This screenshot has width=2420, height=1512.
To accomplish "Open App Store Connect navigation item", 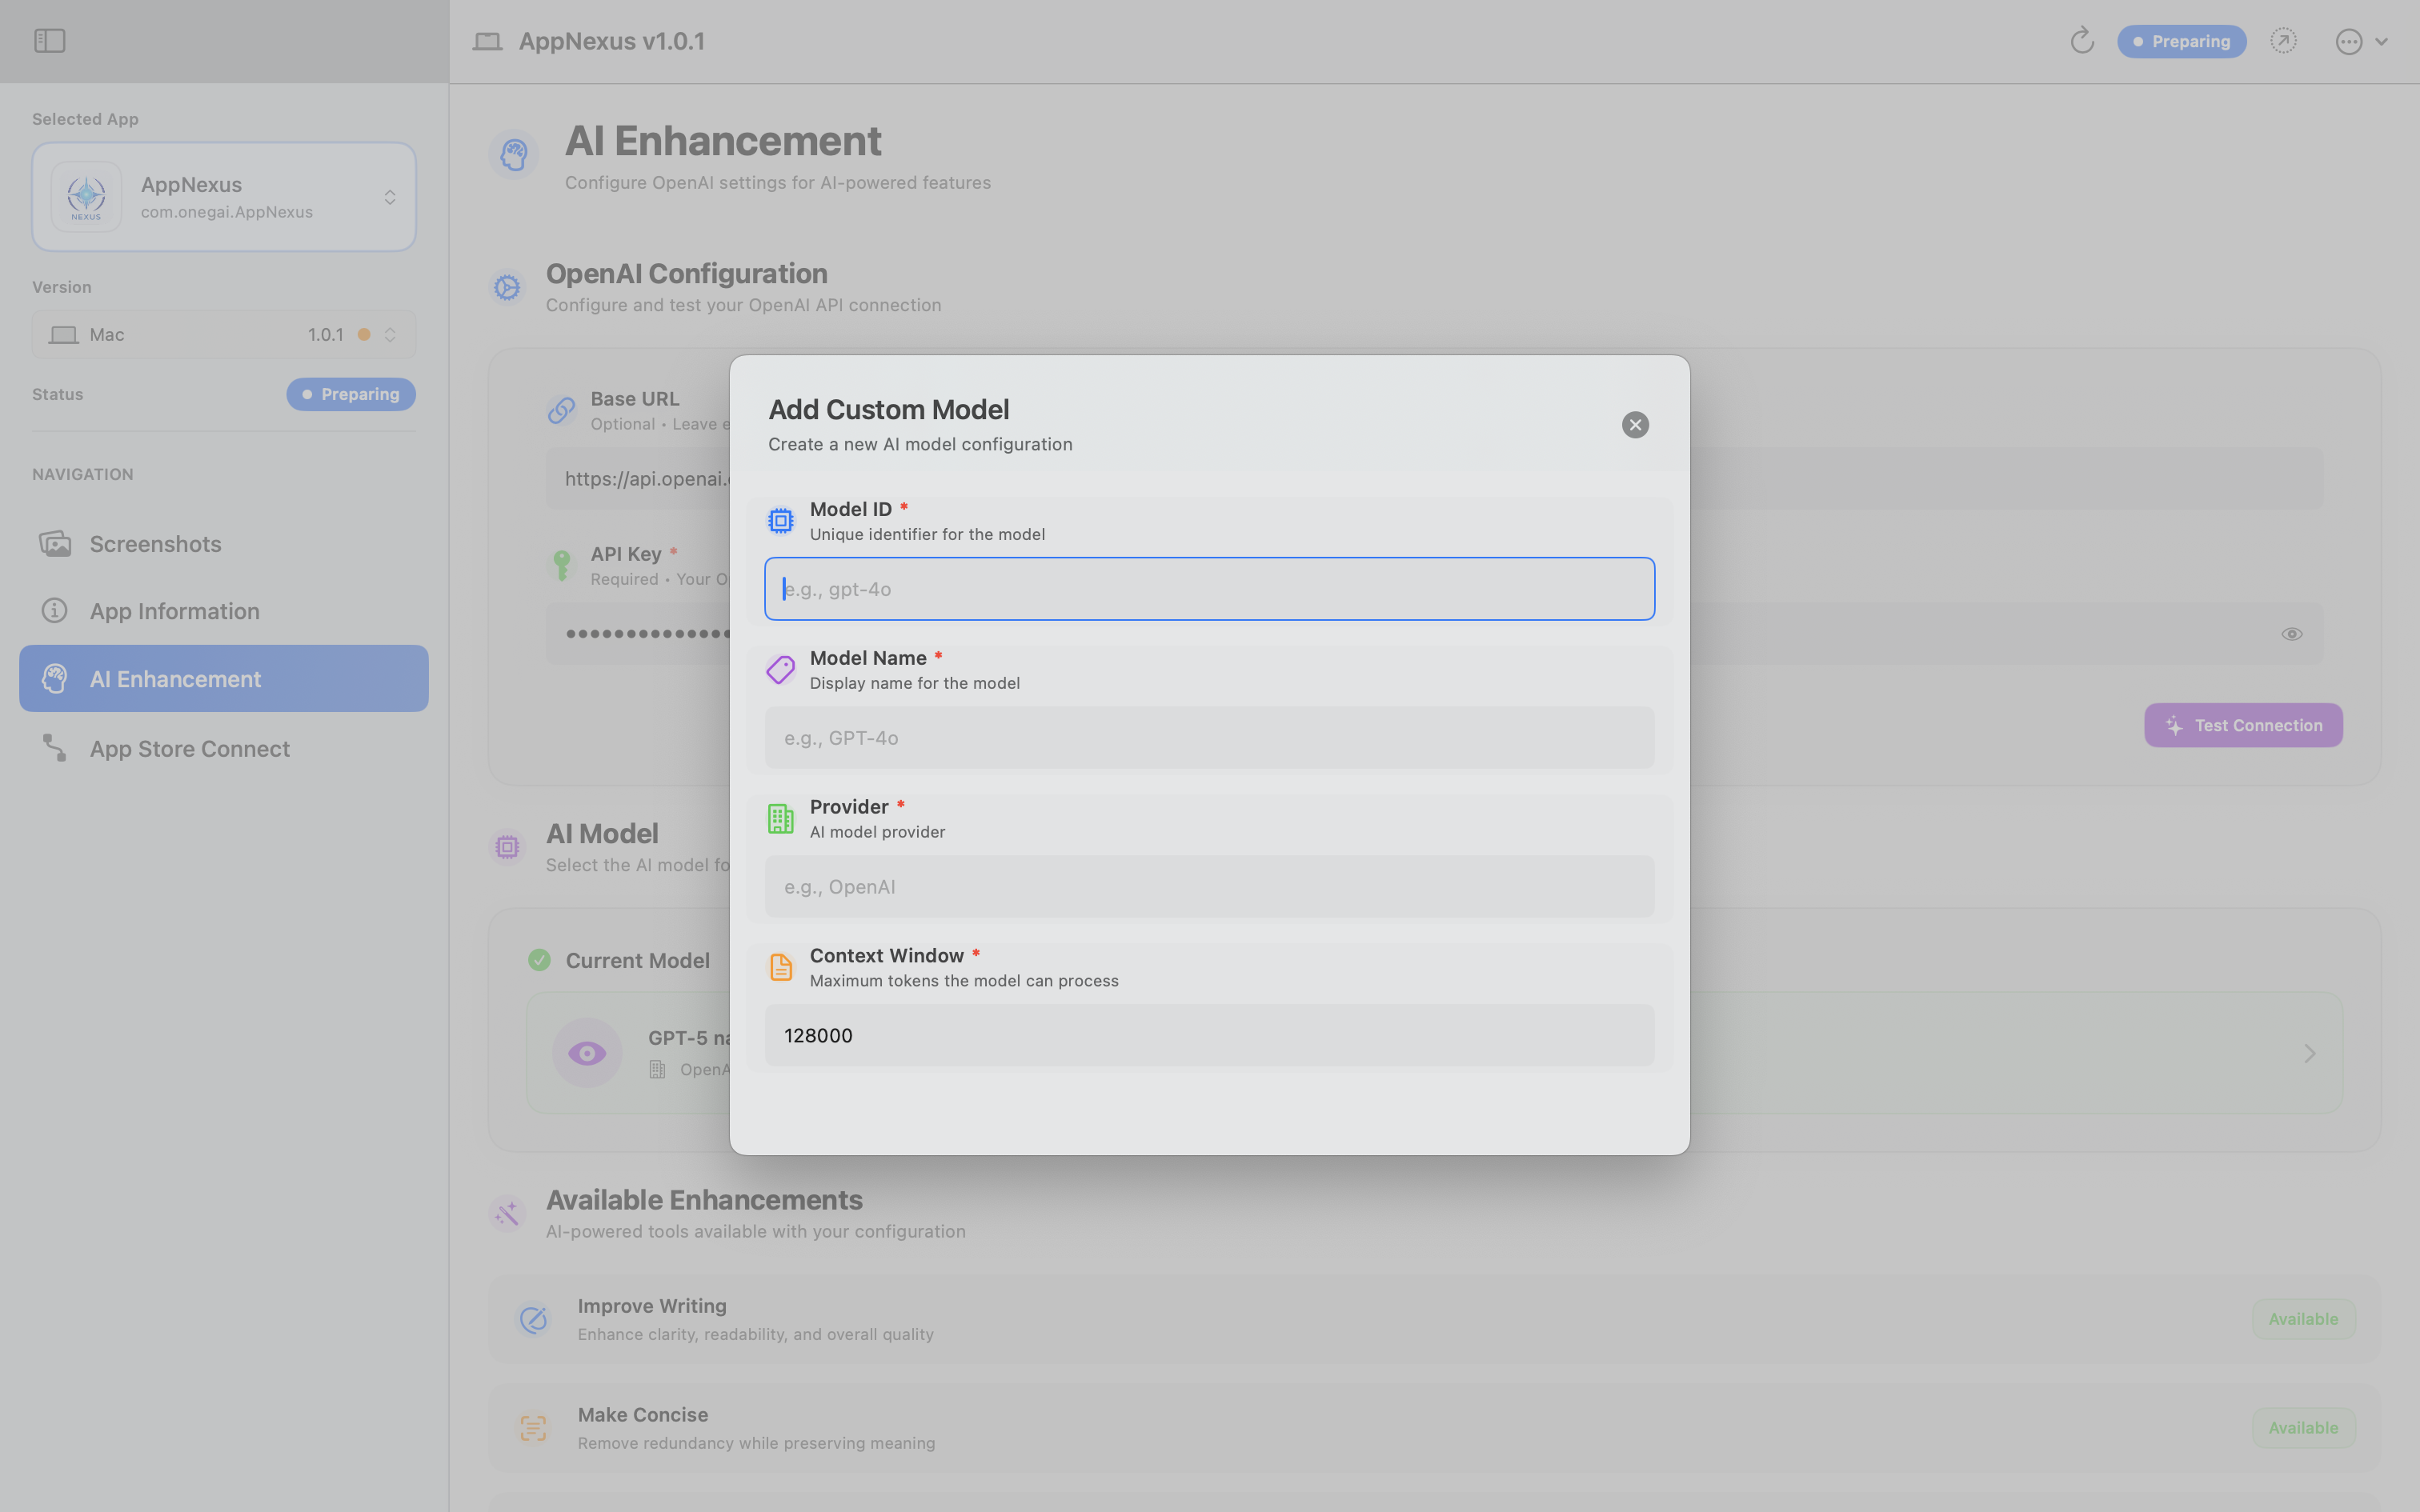I will point(190,749).
